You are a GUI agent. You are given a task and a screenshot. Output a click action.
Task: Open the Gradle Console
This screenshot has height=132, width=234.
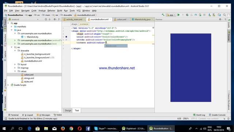[217, 115]
